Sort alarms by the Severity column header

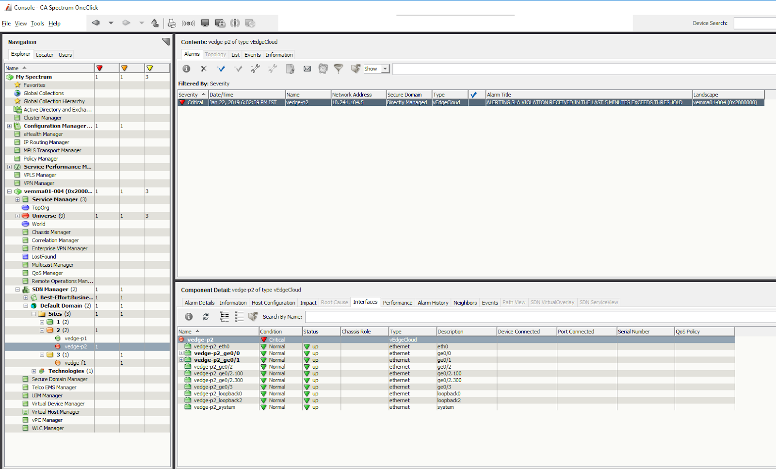pyautogui.click(x=193, y=95)
